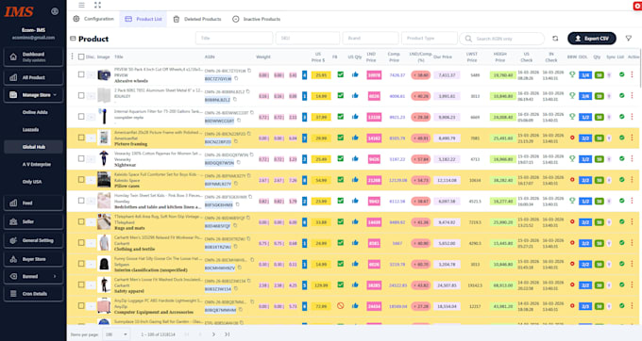Open the column options dots in table header

pos(72,57)
